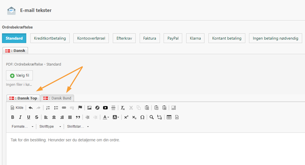
Task: Toggle italic formatting
Action: pos(20,117)
